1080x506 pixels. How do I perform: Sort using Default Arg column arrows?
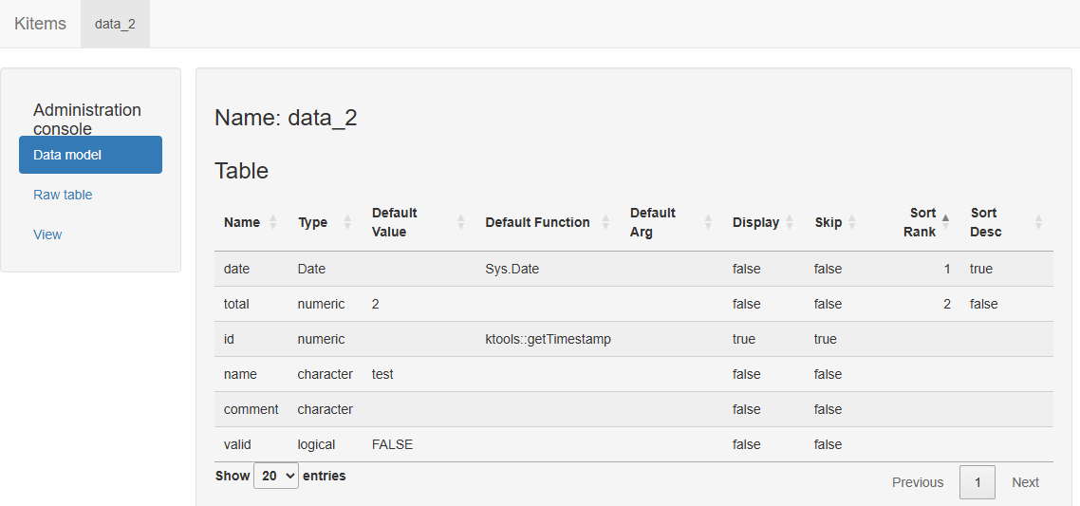(708, 222)
